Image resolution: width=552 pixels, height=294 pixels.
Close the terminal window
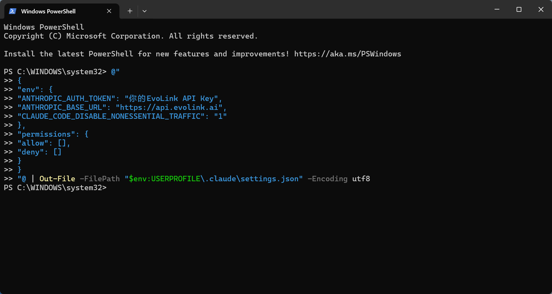(541, 9)
